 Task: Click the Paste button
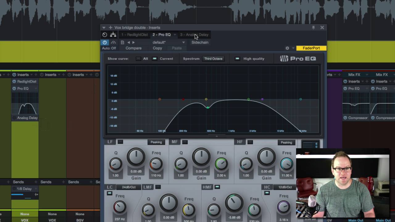pyautogui.click(x=177, y=48)
